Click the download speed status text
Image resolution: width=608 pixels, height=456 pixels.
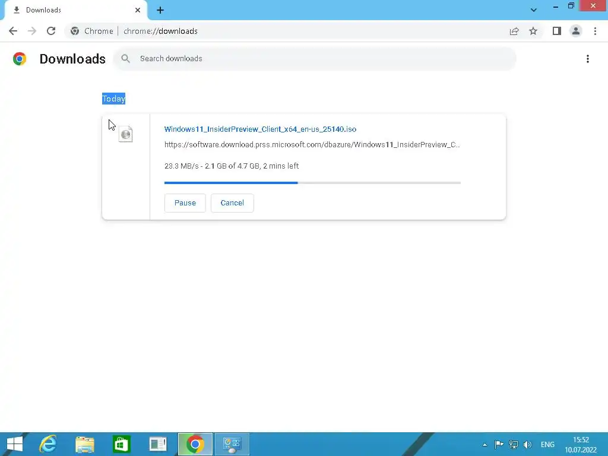click(232, 166)
